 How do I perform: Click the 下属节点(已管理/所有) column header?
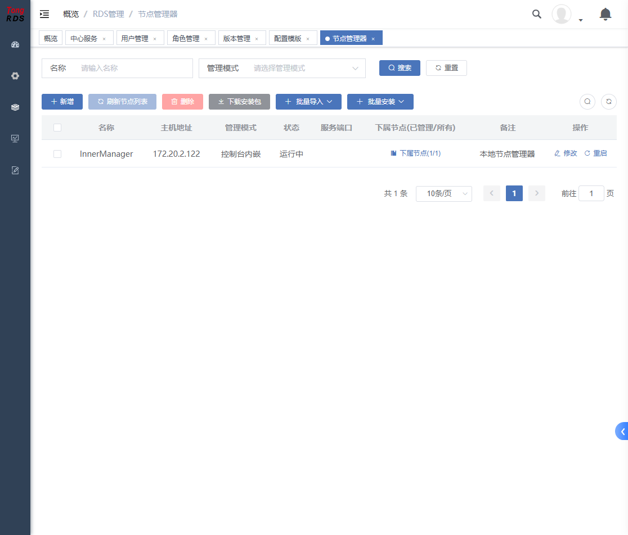pyautogui.click(x=415, y=128)
